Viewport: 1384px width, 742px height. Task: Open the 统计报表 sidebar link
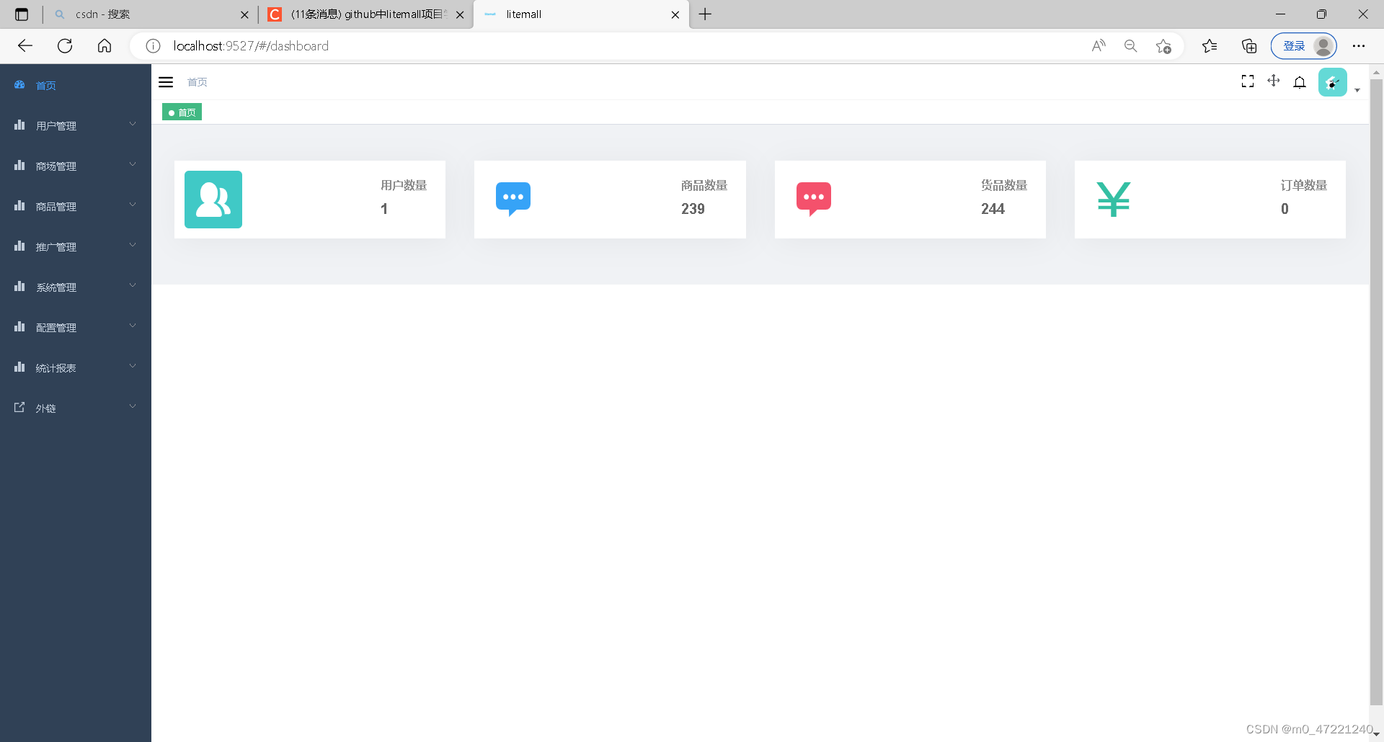57,367
